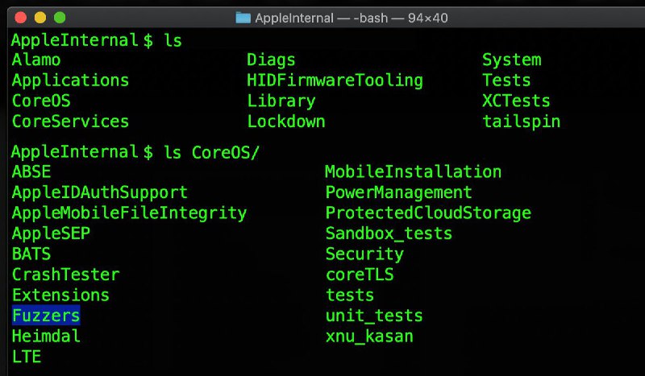
Task: Click the 'MobileInstallation' entry
Action: pos(414,171)
